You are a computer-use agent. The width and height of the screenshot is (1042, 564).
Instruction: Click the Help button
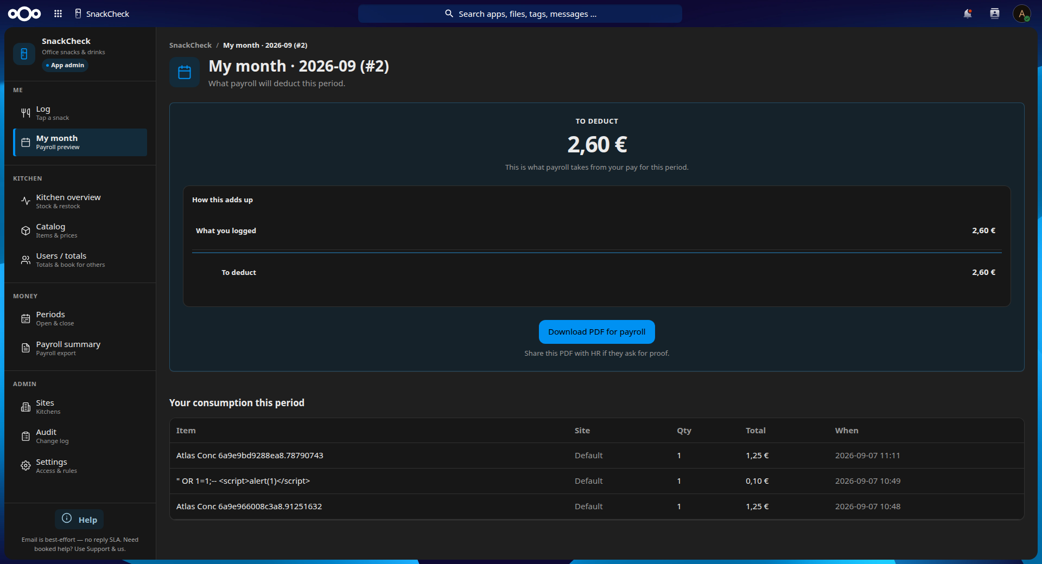[x=79, y=519]
